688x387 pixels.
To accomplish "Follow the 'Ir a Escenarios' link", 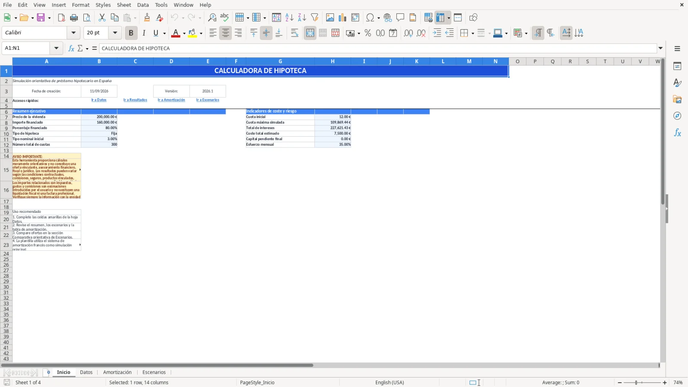I will click(x=208, y=100).
